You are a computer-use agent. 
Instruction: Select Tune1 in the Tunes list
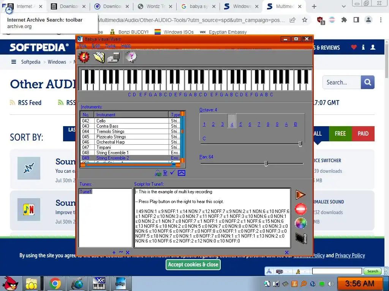[85, 191]
